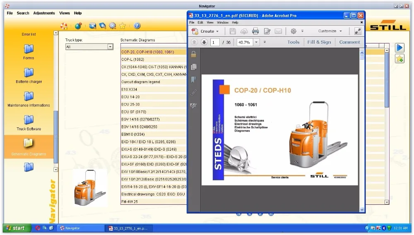Open the Tools pane in Acrobat
Screen dimensions: 414x235
(294, 42)
